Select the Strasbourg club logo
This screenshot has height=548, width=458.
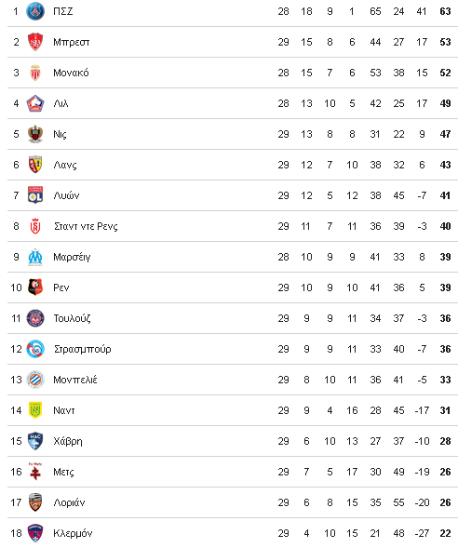pos(35,349)
